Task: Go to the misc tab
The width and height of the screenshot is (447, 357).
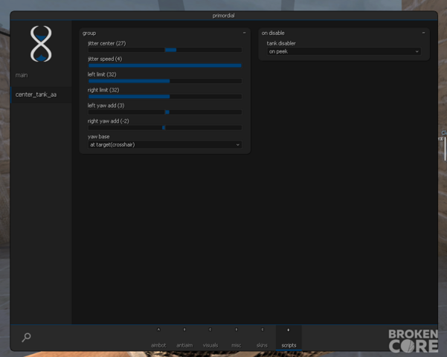Action: [236, 345]
